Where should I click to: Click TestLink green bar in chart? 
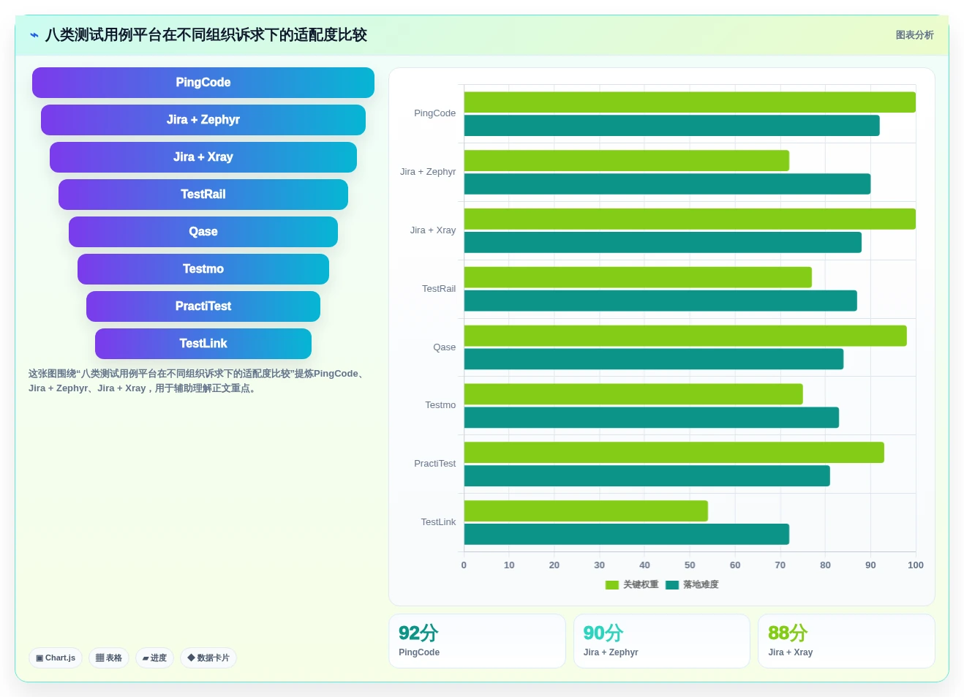586,511
